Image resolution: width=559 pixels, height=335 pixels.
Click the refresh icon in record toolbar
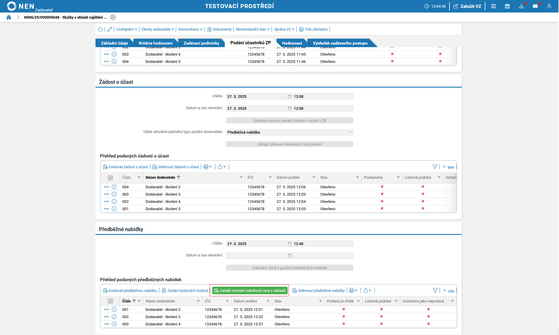pyautogui.click(x=100, y=29)
